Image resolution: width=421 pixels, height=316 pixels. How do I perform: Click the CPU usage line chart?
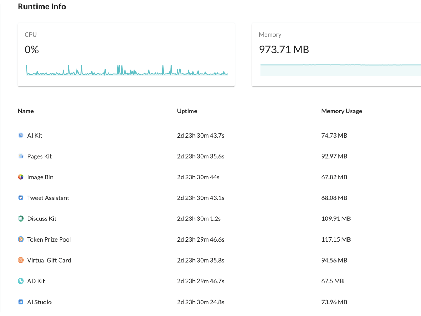click(127, 70)
